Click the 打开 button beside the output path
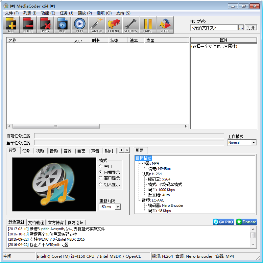Screen dimensions: 263x263 click(x=251, y=28)
